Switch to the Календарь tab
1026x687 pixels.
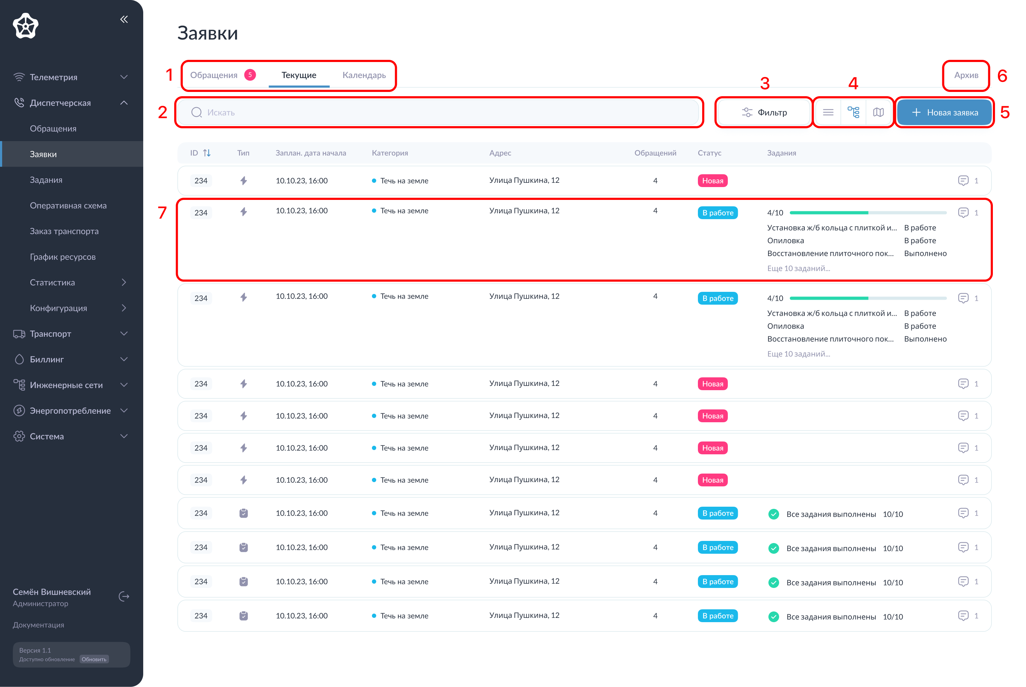364,75
